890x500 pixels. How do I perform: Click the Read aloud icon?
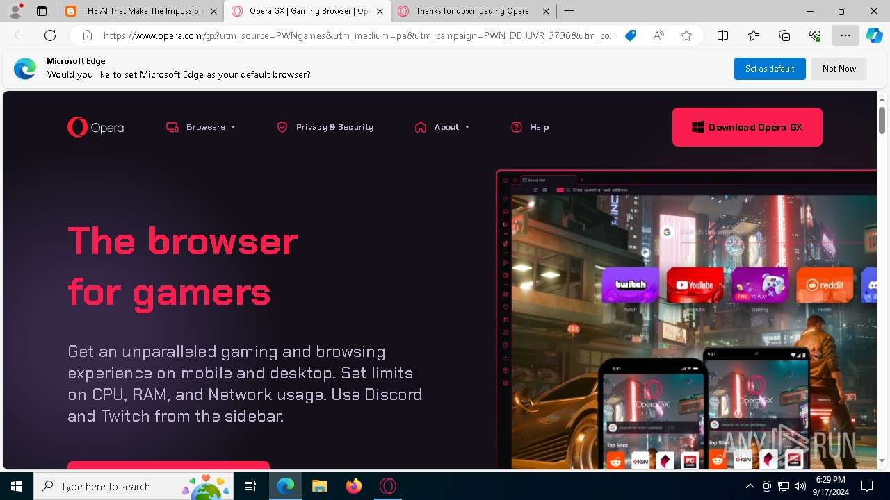pyautogui.click(x=658, y=35)
